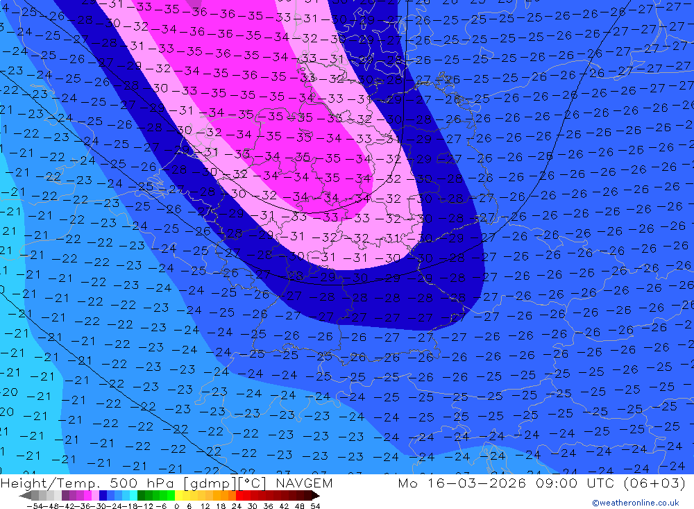Click the [gdmp] unit label

[x=208, y=483]
